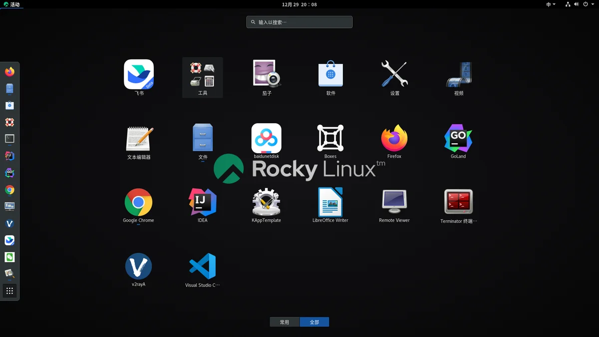
Task: Click v2rayA icon in the dock
Action: coord(9,224)
